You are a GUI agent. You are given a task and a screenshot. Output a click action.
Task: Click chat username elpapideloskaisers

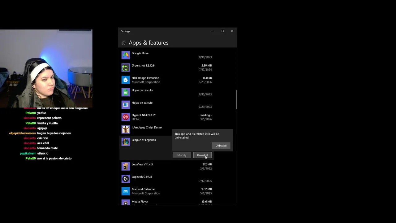tap(23, 133)
